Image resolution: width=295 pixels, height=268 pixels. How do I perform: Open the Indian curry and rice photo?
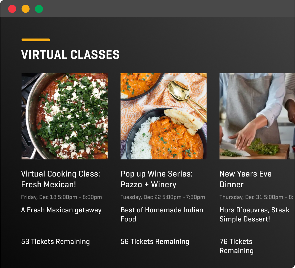click(163, 116)
